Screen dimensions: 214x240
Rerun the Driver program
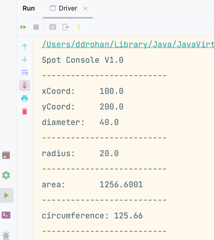[x=23, y=27]
